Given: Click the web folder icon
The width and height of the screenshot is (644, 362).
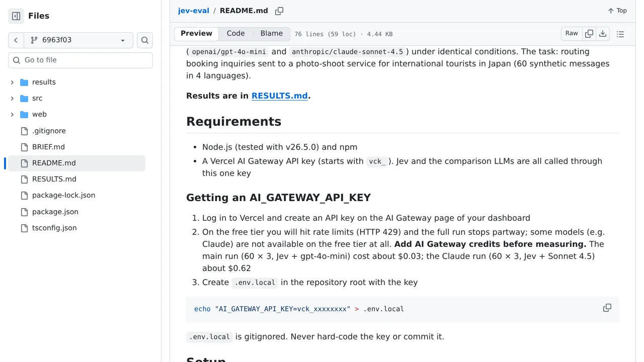Looking at the screenshot, I should point(24,114).
